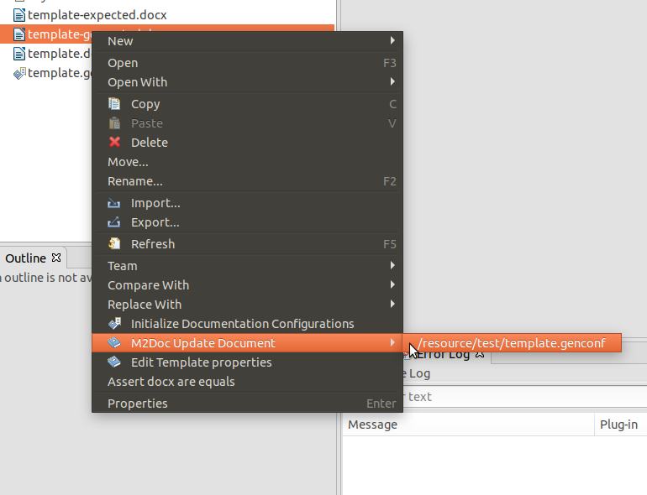The height and width of the screenshot is (495, 647).
Task: Expand the Team submenu
Action: pos(392,266)
